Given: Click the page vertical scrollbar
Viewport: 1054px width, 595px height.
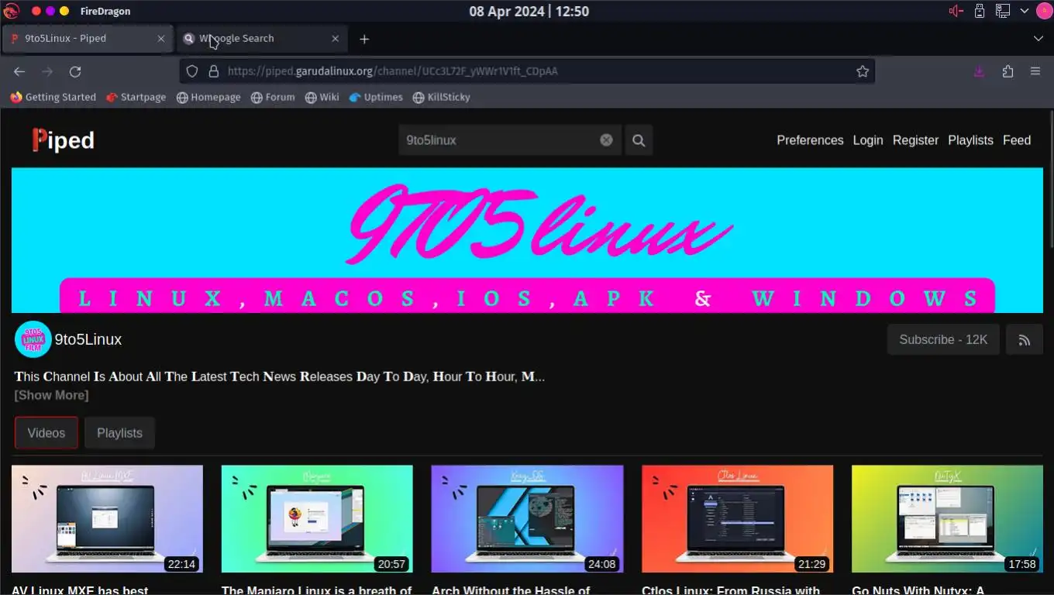Looking at the screenshot, I should pos(1051,180).
